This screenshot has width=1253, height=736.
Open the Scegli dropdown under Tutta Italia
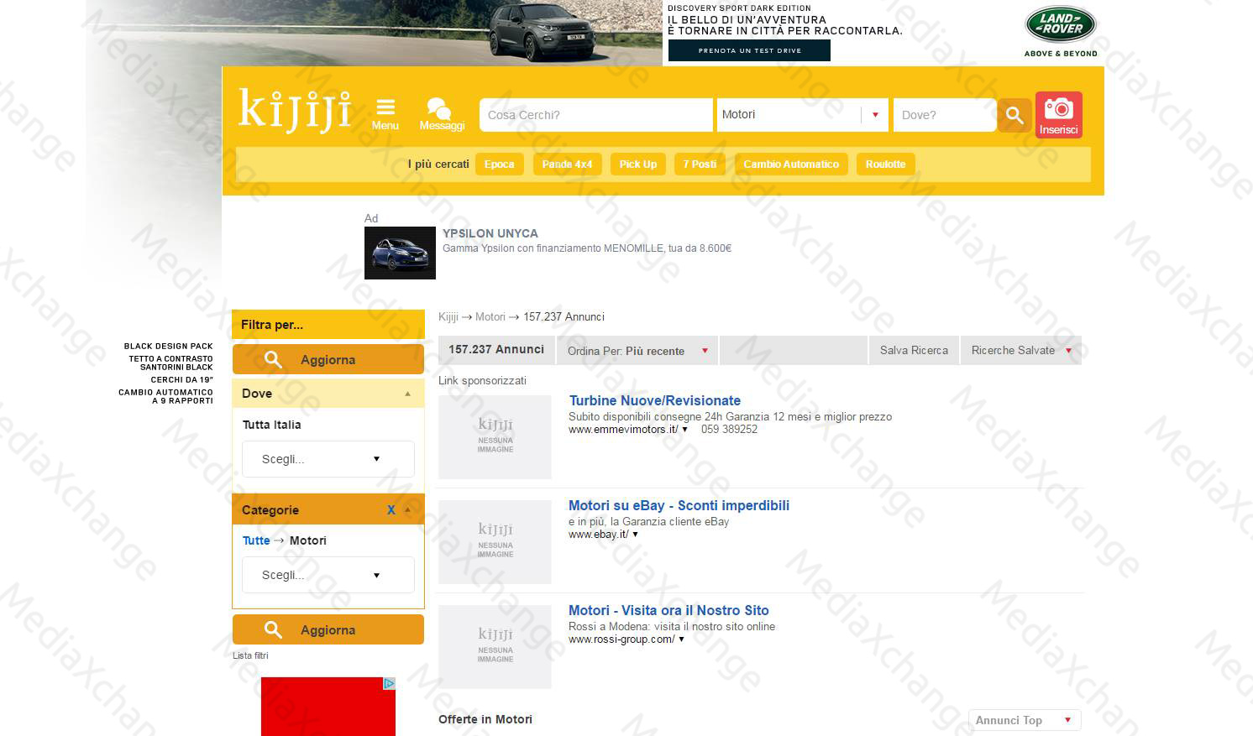tap(328, 459)
